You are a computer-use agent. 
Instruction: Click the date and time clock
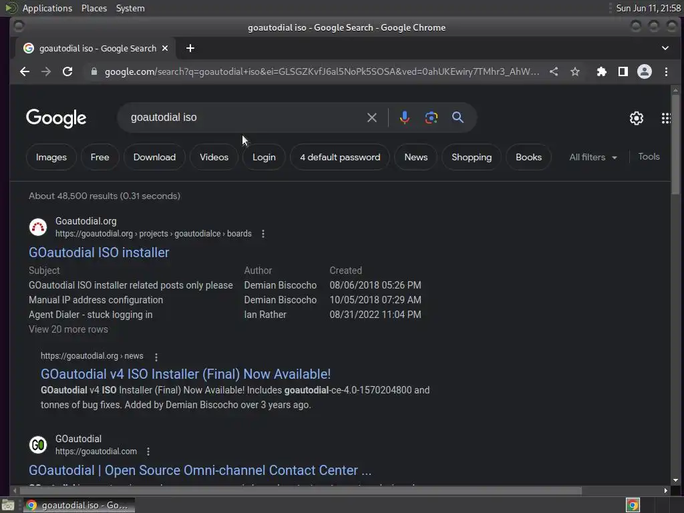coord(648,8)
